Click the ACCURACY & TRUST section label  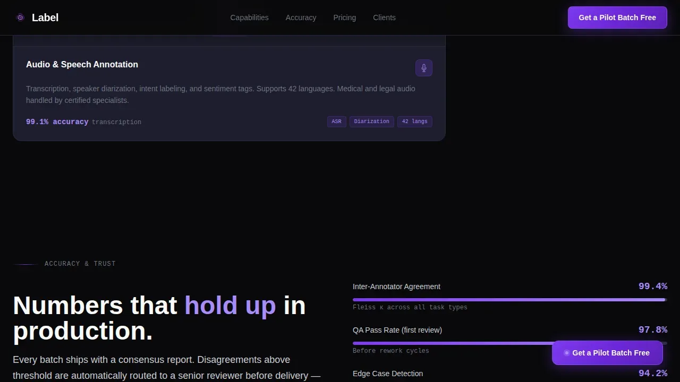(x=80, y=264)
